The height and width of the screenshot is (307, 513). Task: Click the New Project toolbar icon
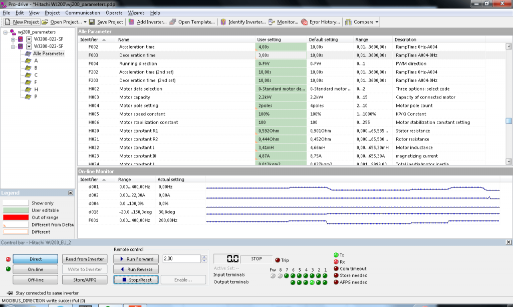pos(8,22)
